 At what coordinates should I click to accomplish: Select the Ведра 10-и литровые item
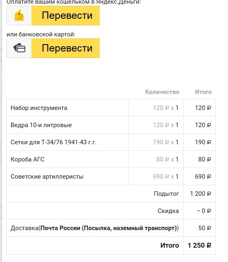41,125
